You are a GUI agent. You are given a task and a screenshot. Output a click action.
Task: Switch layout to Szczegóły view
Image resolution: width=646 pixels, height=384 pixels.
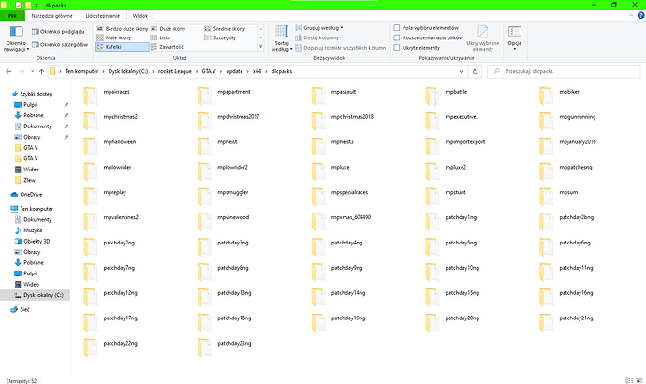click(x=220, y=37)
